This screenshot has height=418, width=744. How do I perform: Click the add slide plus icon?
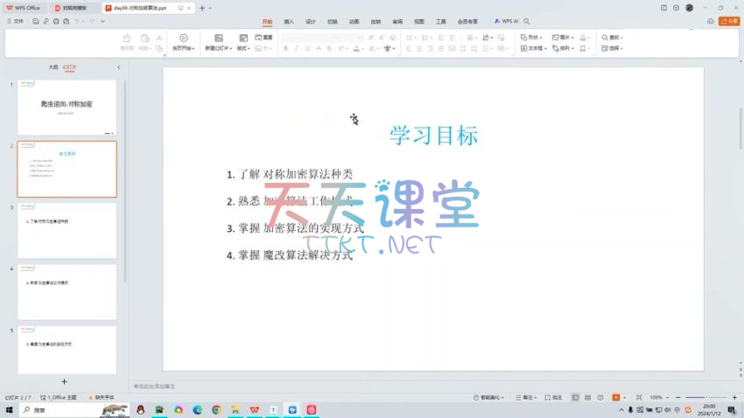coord(64,382)
